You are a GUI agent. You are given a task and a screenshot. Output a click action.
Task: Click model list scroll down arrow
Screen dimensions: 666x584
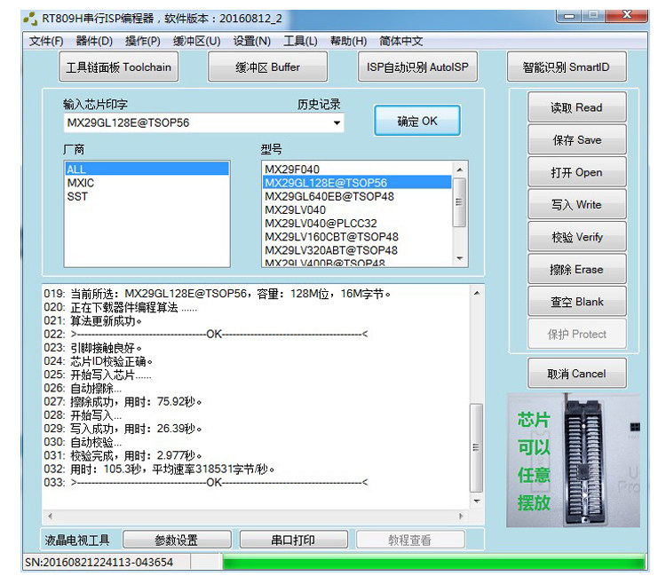pos(460,258)
